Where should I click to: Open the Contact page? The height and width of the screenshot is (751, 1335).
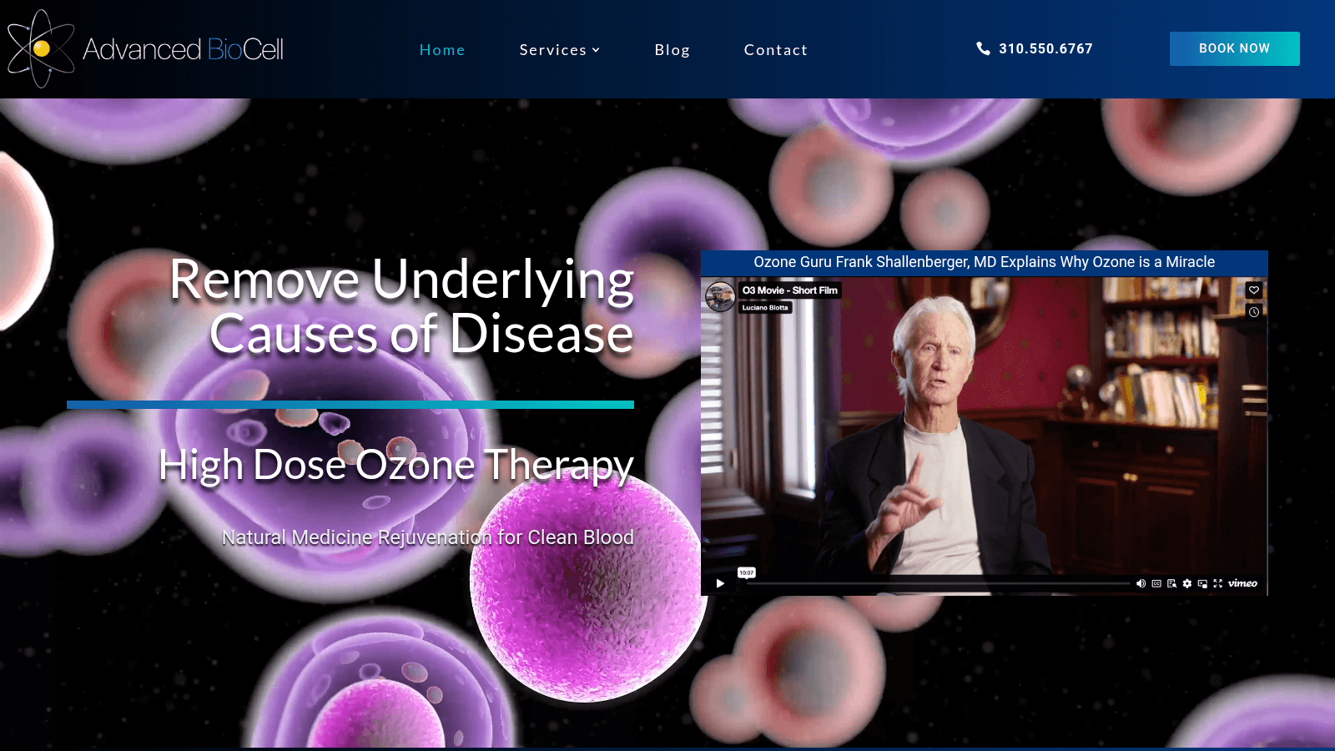(776, 50)
